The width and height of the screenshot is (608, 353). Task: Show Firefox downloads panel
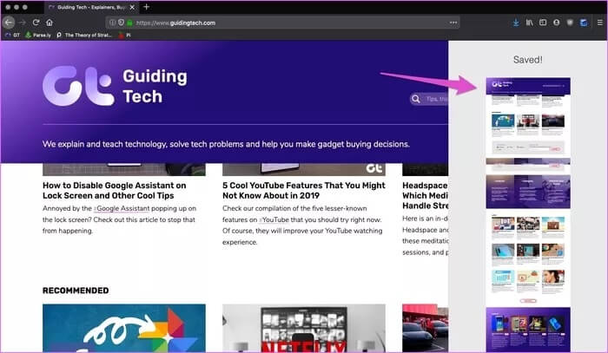pyautogui.click(x=516, y=23)
